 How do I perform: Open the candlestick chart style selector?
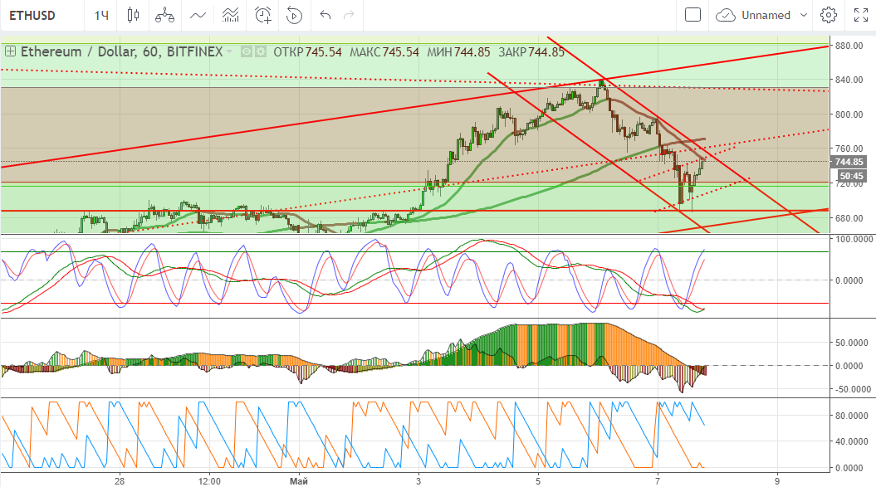pyautogui.click(x=133, y=15)
